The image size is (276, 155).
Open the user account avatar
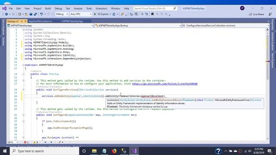[242, 8]
